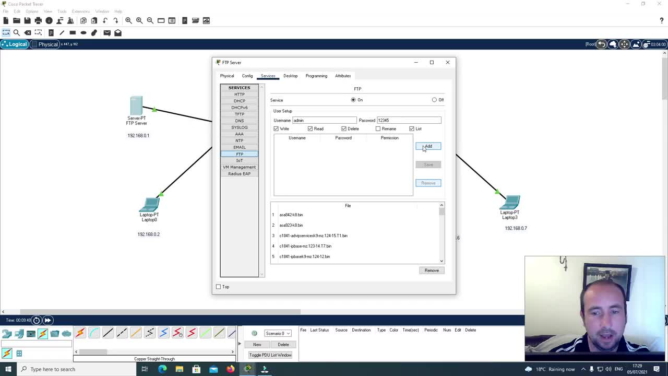Click the Undo arrow in toolbar
Screen dimensions: 668x376
click(x=105, y=20)
